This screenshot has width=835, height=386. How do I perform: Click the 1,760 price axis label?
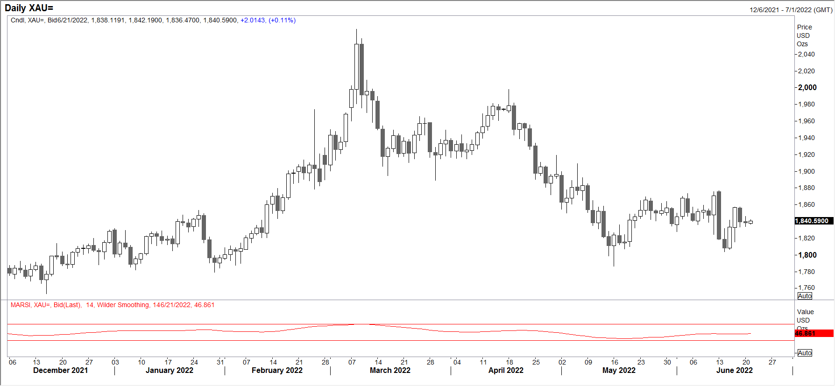point(807,288)
